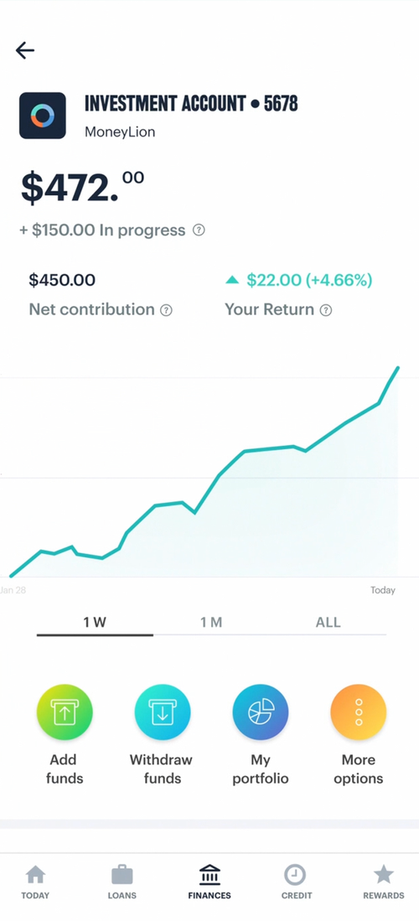Tap the back arrow icon

click(25, 50)
